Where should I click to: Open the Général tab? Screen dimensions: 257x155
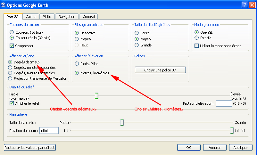pos(89,17)
